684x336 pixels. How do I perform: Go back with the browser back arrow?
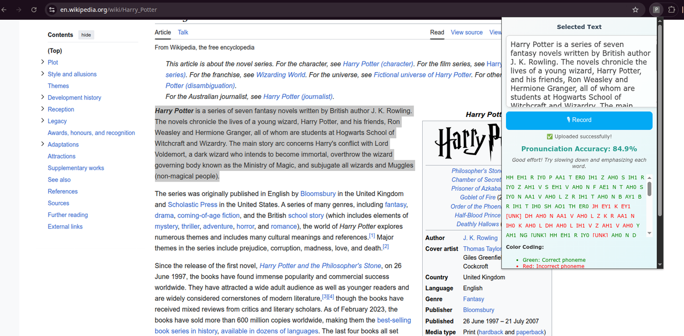coord(4,10)
